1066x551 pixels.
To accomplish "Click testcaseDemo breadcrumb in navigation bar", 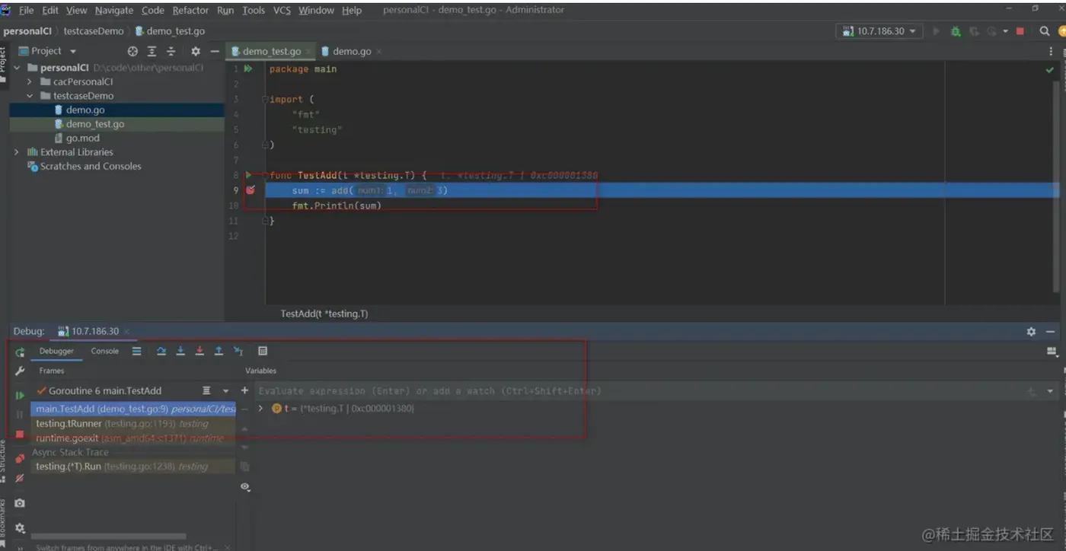I will [x=93, y=31].
